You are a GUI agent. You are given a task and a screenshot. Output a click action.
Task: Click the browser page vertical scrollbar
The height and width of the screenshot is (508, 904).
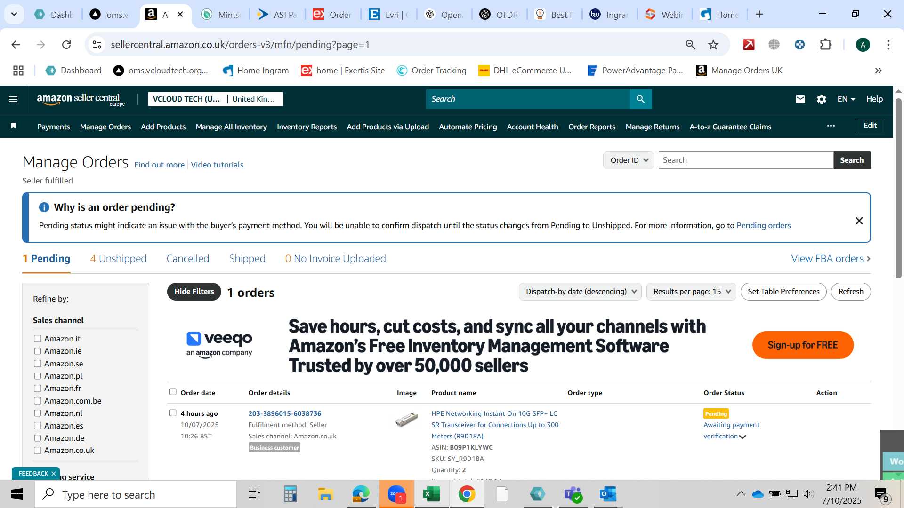(x=898, y=188)
